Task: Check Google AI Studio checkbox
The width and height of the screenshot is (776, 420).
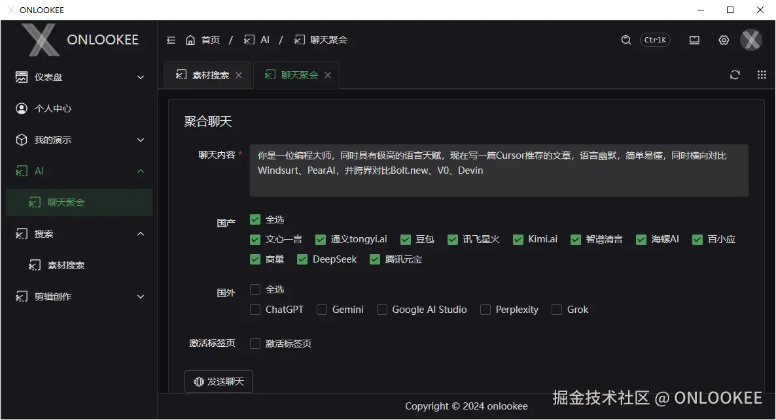Action: 382,310
